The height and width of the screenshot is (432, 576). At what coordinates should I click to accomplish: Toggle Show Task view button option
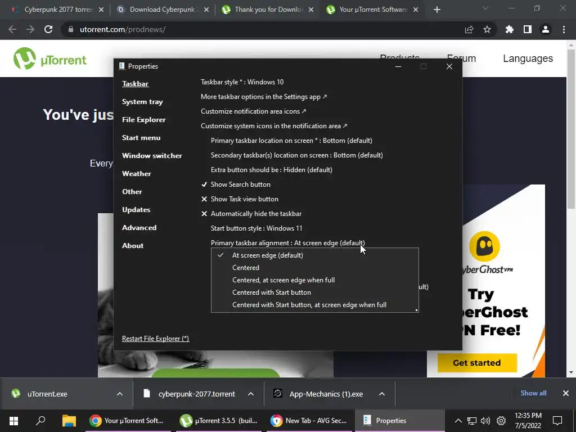240,199
